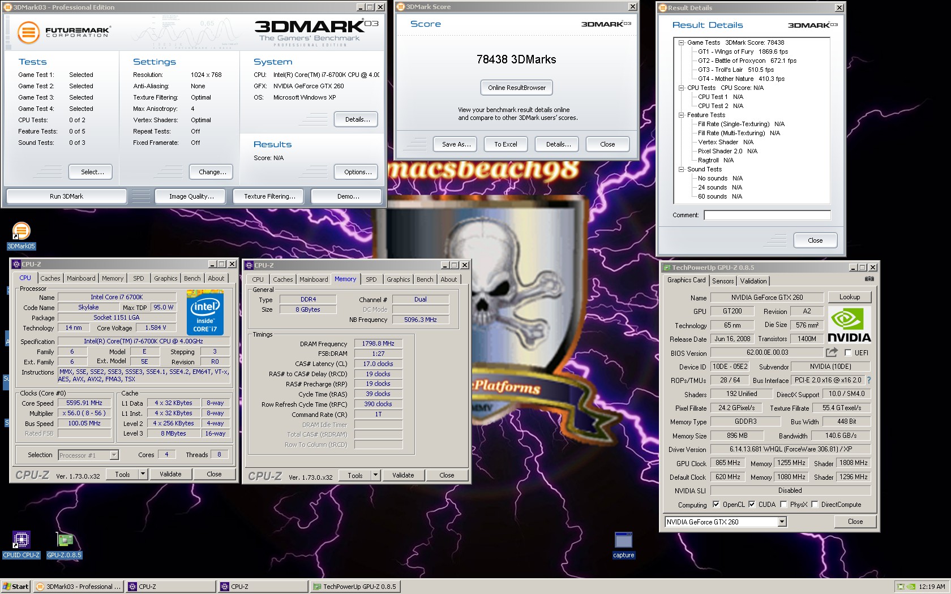Screen dimensions: 951x594
Task: Open the Processor #1 selection dropdown
Action: pyautogui.click(x=114, y=455)
